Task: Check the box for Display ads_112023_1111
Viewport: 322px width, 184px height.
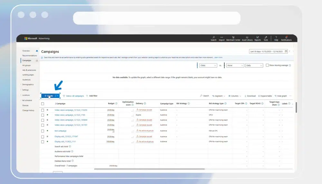Action: 43,142
